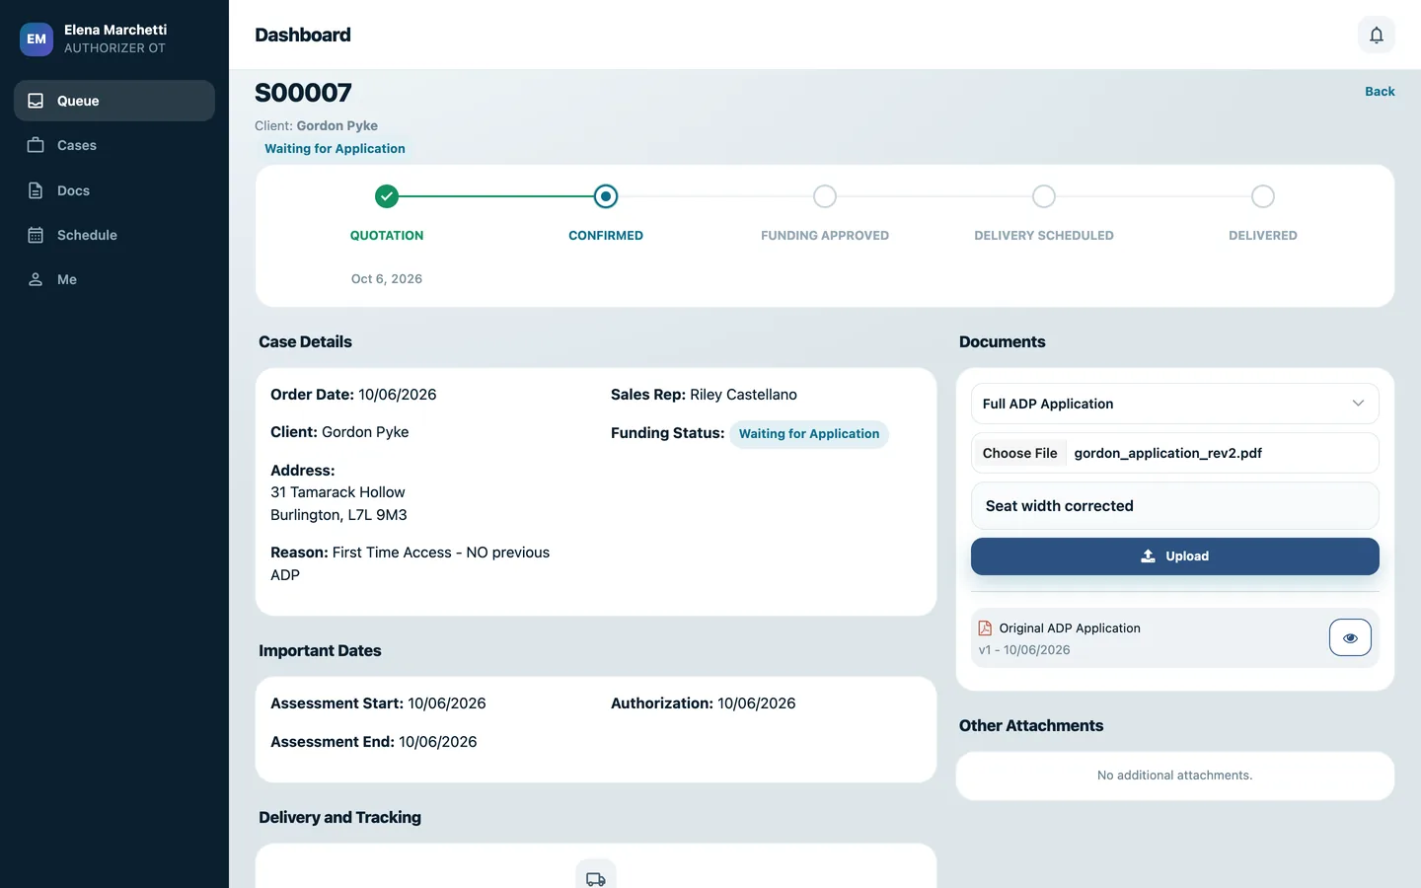The height and width of the screenshot is (888, 1421).
Task: Click the delivery truck icon
Action: (596, 878)
